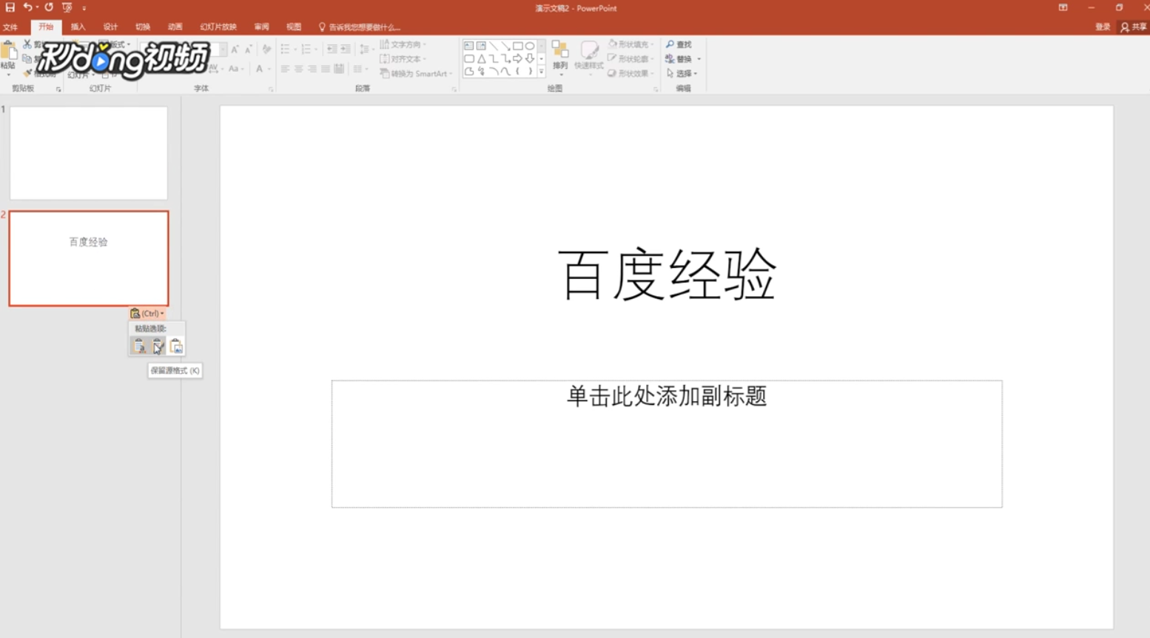This screenshot has height=638, width=1150.
Task: Switch to the 动画 ribbon tab
Action: pyautogui.click(x=175, y=27)
